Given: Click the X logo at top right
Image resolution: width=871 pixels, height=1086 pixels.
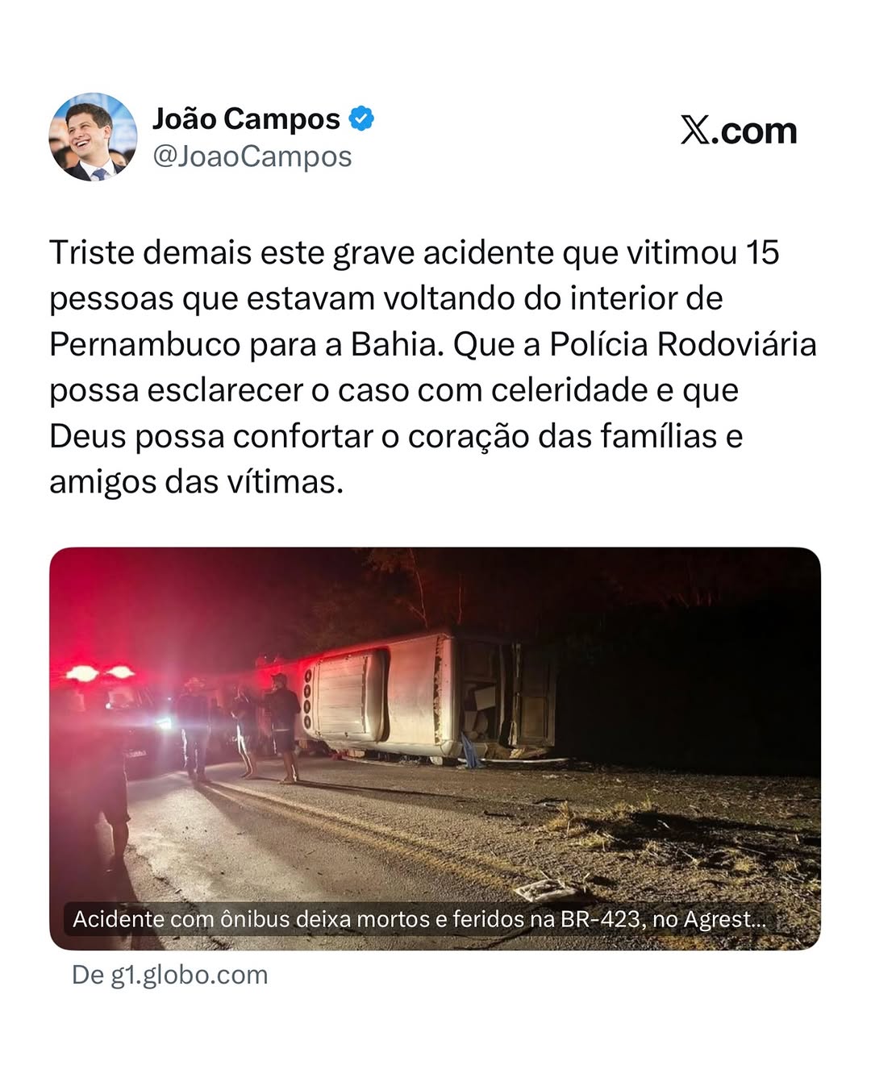Looking at the screenshot, I should pyautogui.click(x=695, y=130).
